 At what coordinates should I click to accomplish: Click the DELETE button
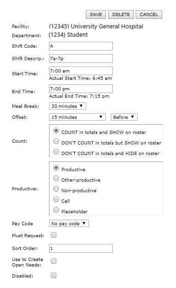(121, 15)
